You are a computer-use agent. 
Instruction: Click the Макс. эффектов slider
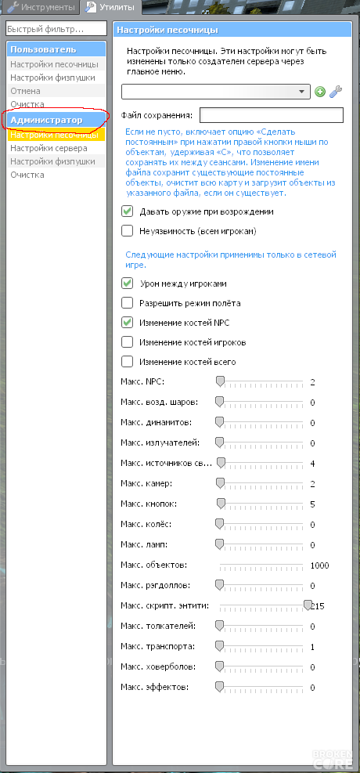pyautogui.click(x=261, y=688)
